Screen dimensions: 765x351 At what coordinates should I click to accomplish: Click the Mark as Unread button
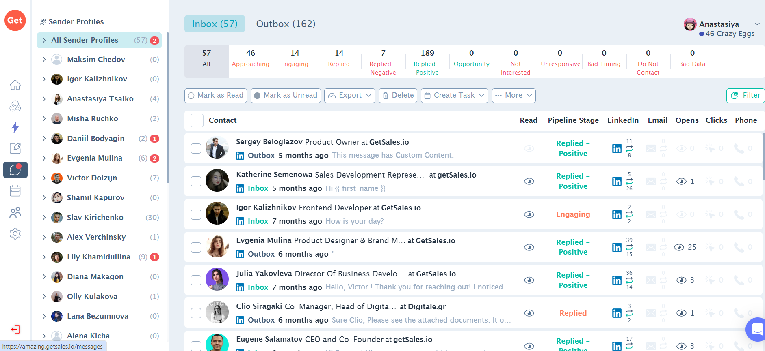(286, 96)
